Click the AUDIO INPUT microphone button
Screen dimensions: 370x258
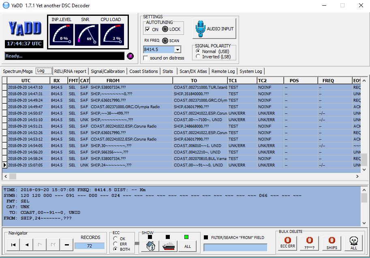coord(214,29)
